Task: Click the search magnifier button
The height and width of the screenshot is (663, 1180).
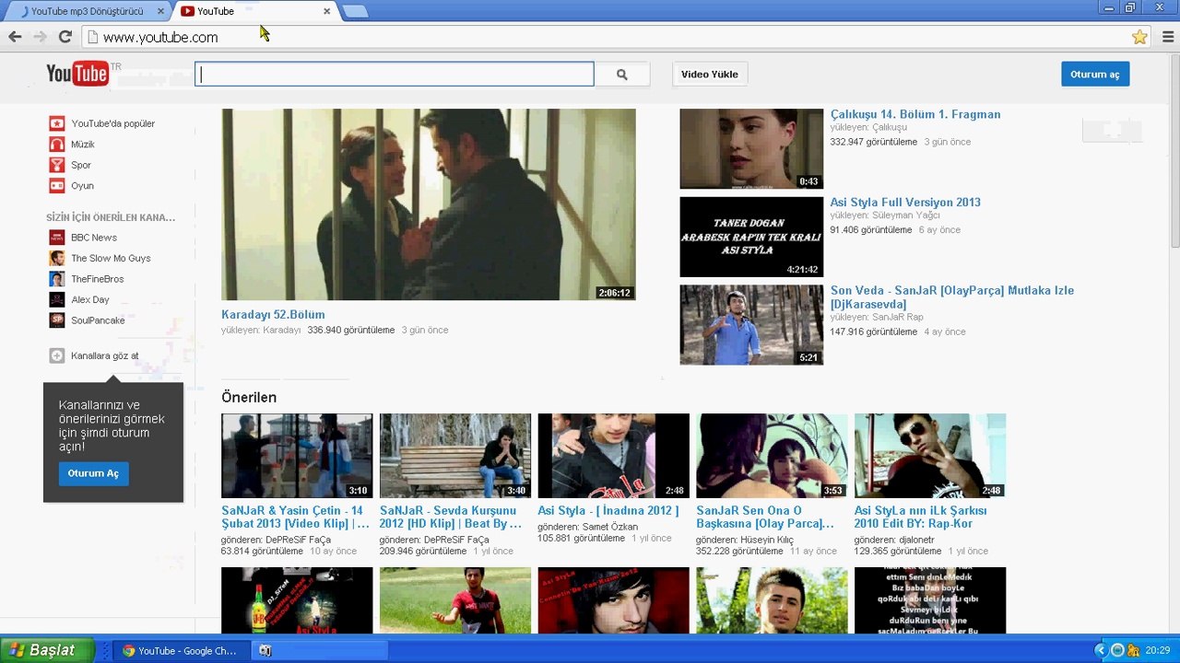Action: pos(622,75)
